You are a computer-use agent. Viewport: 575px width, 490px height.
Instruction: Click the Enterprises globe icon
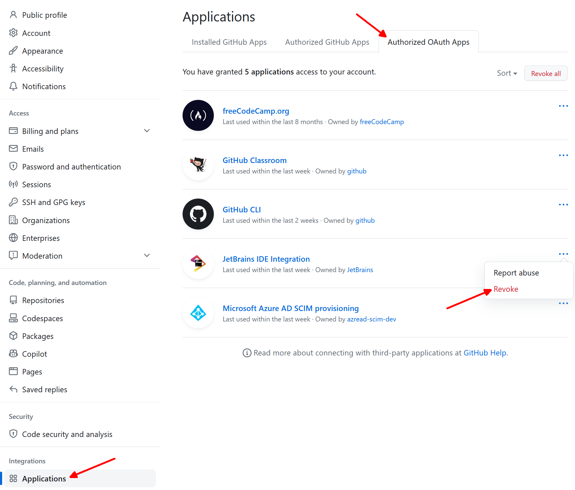[x=13, y=238]
